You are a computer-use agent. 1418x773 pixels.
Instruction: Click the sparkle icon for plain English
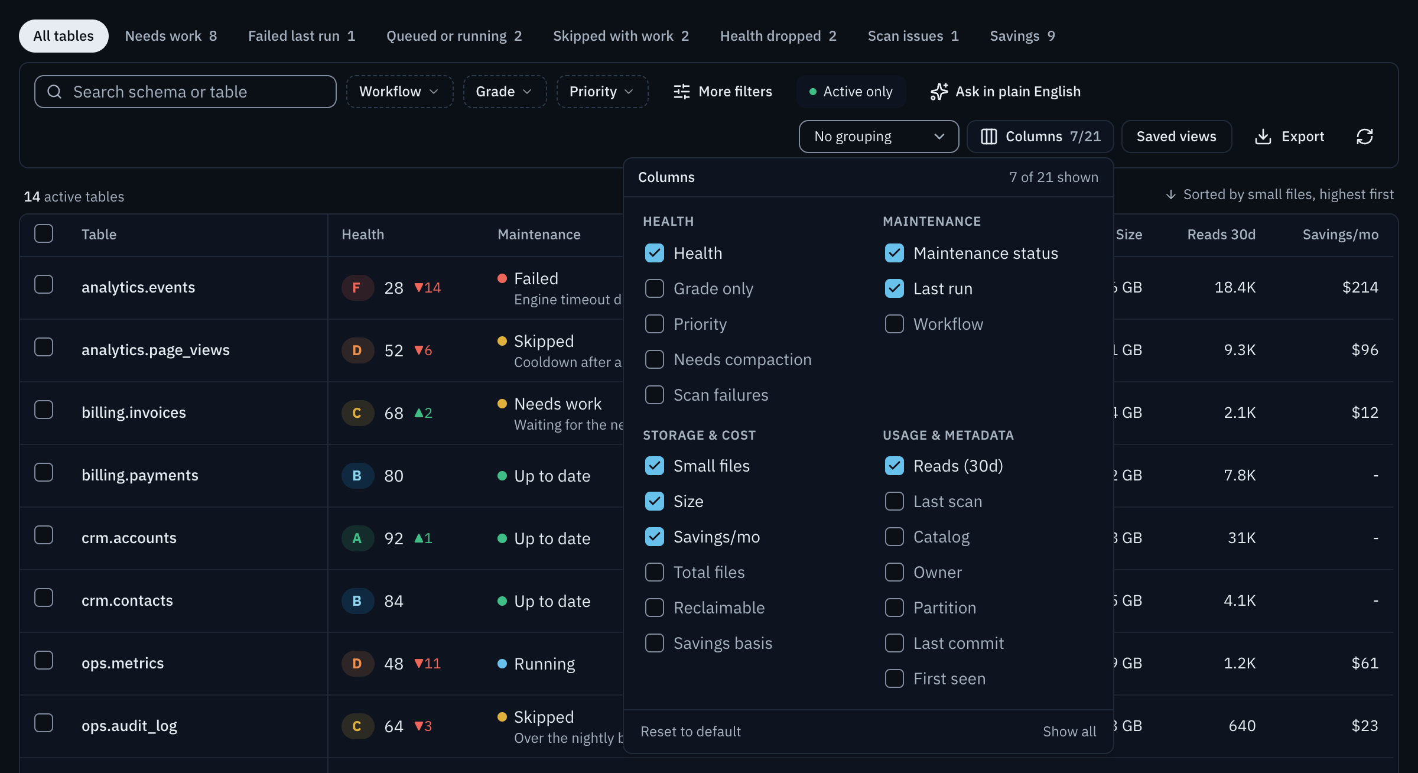(x=939, y=92)
